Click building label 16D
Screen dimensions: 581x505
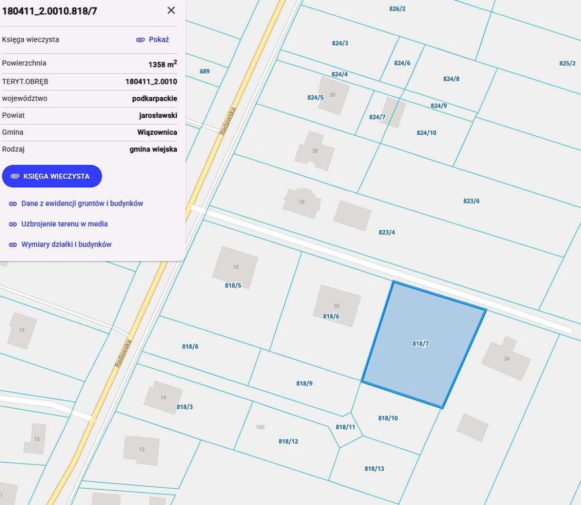(260, 427)
